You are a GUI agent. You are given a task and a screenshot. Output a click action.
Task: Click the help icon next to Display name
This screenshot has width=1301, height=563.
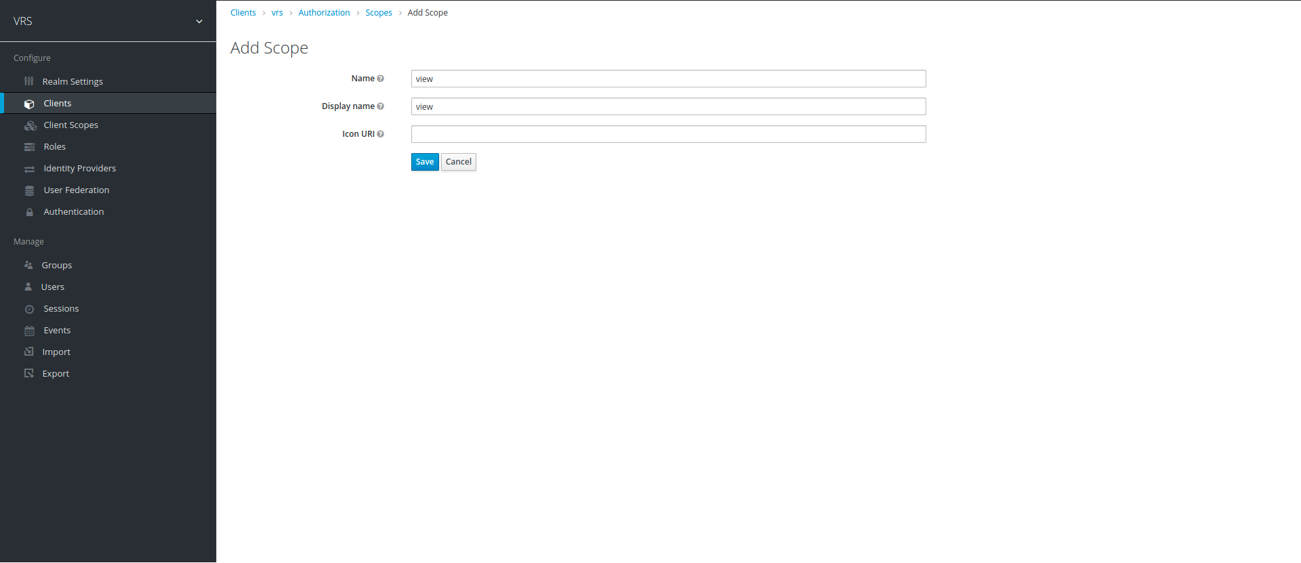tap(380, 106)
